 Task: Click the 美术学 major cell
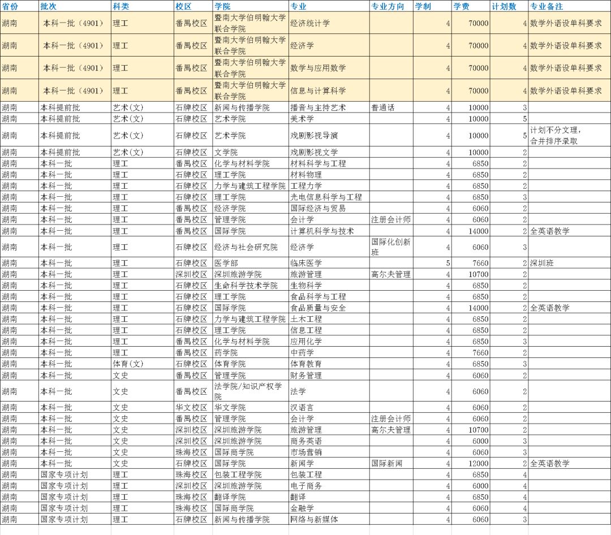(x=329, y=119)
